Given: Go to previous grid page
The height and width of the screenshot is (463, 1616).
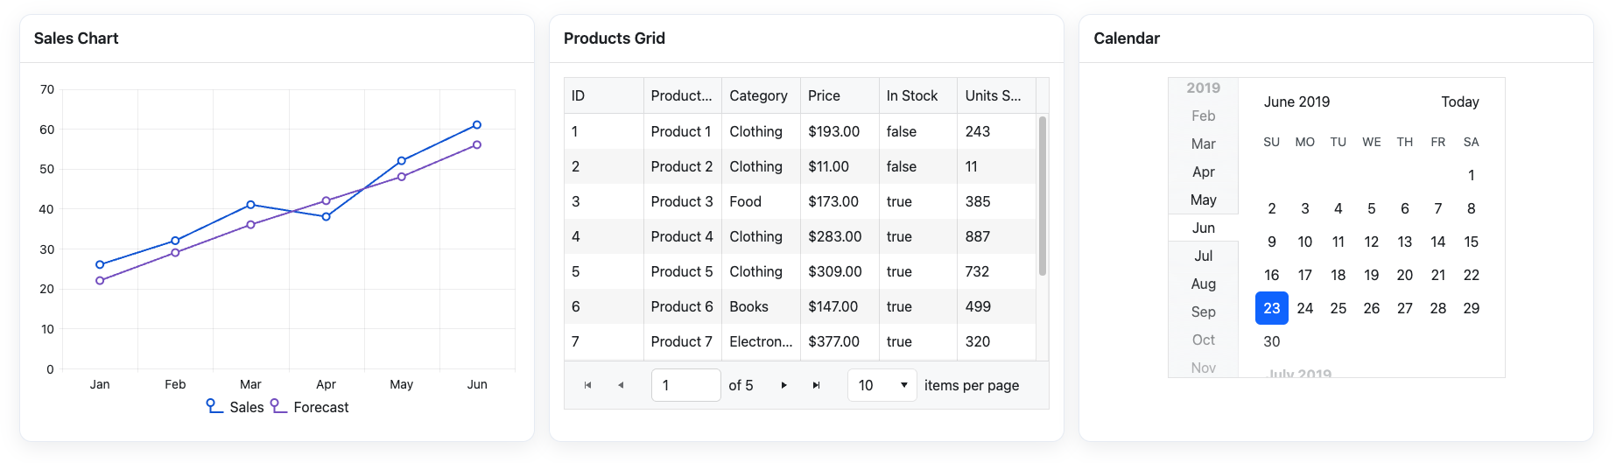Looking at the screenshot, I should pos(621,385).
